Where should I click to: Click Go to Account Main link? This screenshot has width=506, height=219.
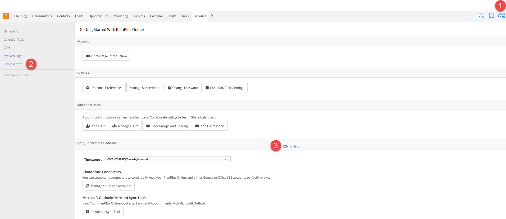(17, 75)
